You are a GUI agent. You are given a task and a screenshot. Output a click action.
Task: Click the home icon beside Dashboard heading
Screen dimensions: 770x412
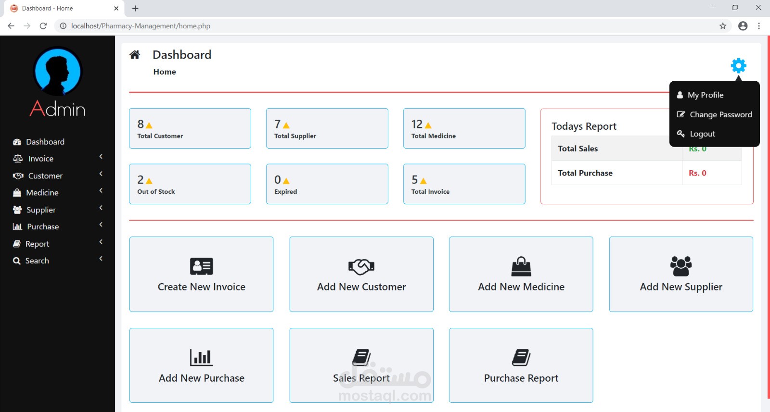[x=135, y=55]
